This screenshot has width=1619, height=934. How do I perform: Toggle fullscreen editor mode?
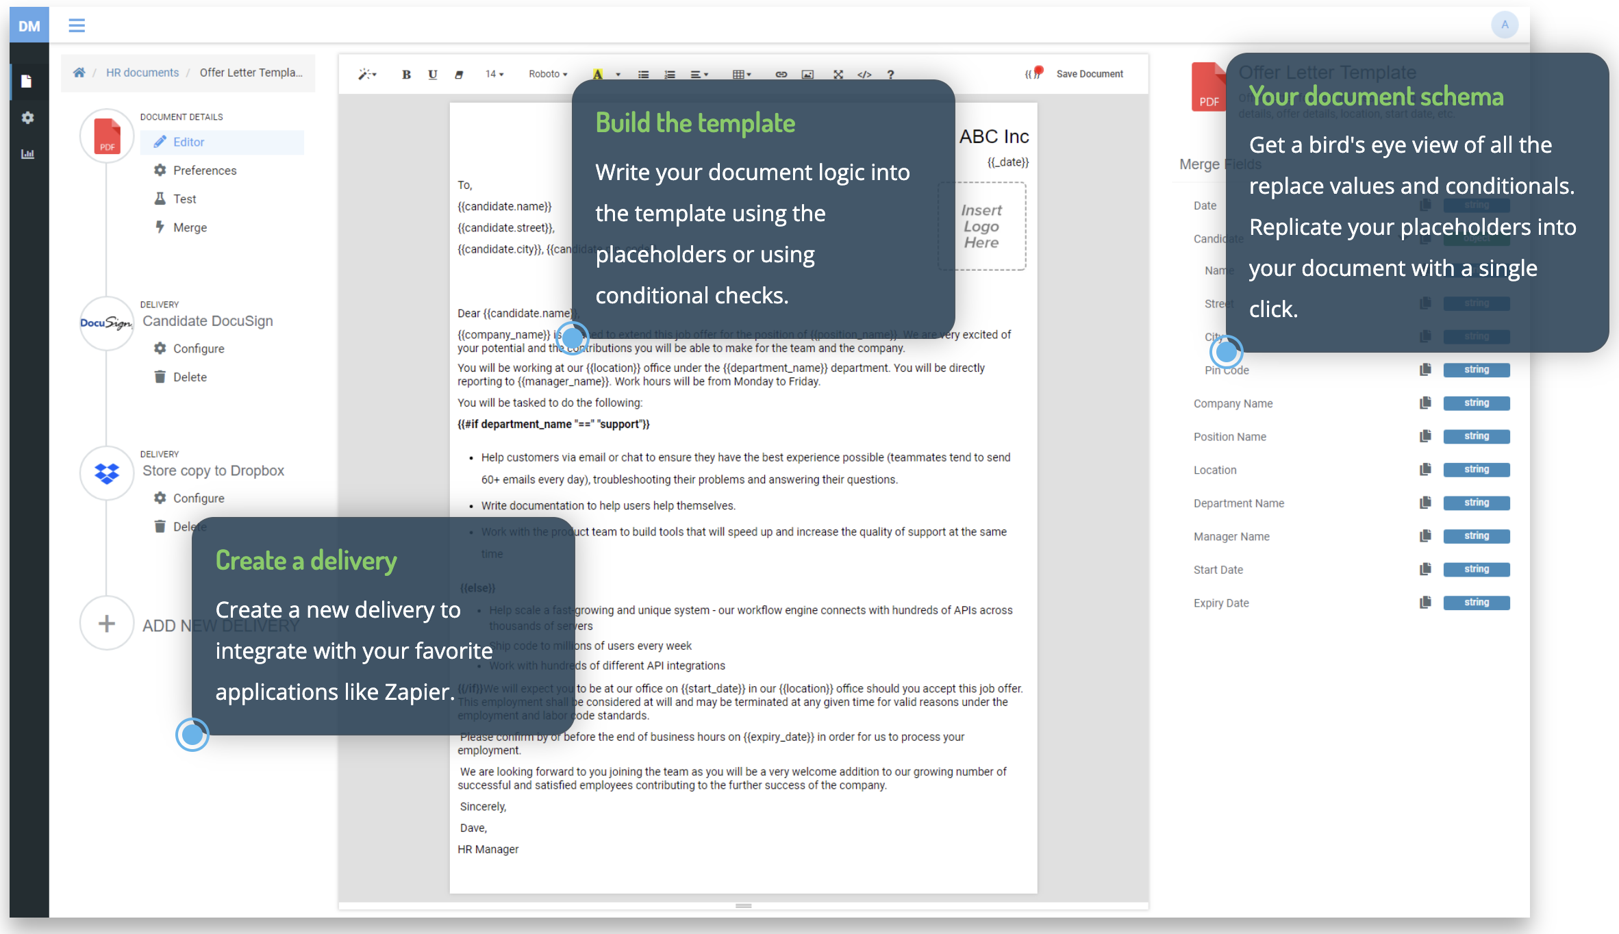pyautogui.click(x=838, y=74)
